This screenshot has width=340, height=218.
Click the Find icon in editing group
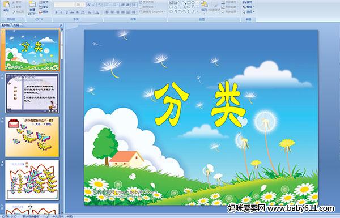[248, 2]
